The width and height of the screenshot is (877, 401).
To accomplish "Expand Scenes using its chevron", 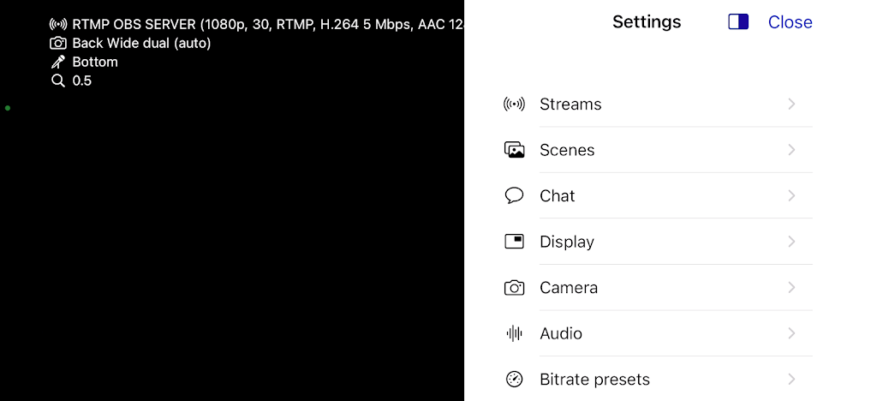I will click(791, 150).
